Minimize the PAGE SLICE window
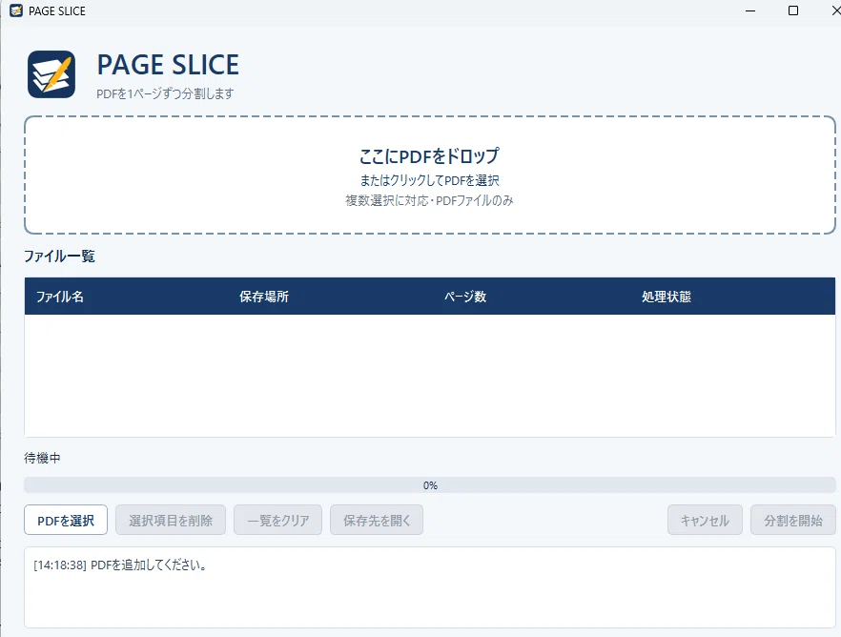 (x=750, y=10)
